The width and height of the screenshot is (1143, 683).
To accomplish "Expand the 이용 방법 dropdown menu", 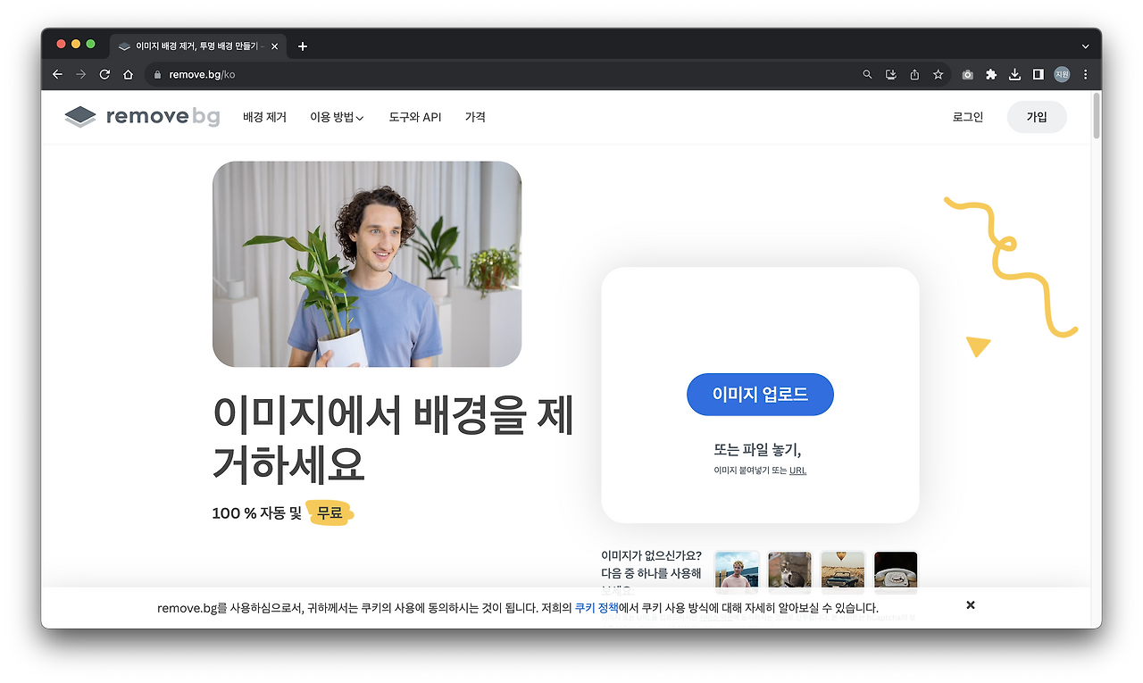I will tap(336, 117).
